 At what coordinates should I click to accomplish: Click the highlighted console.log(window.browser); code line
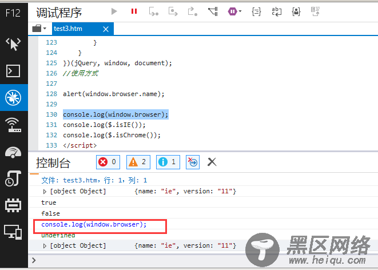coord(116,114)
